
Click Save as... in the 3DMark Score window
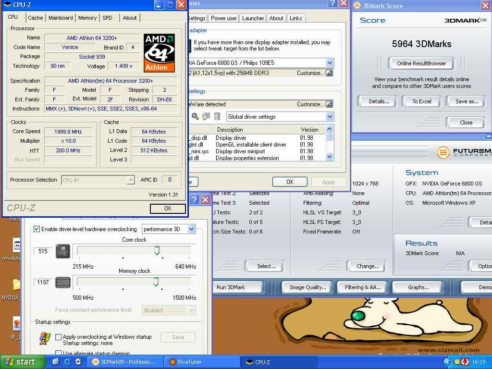[467, 101]
